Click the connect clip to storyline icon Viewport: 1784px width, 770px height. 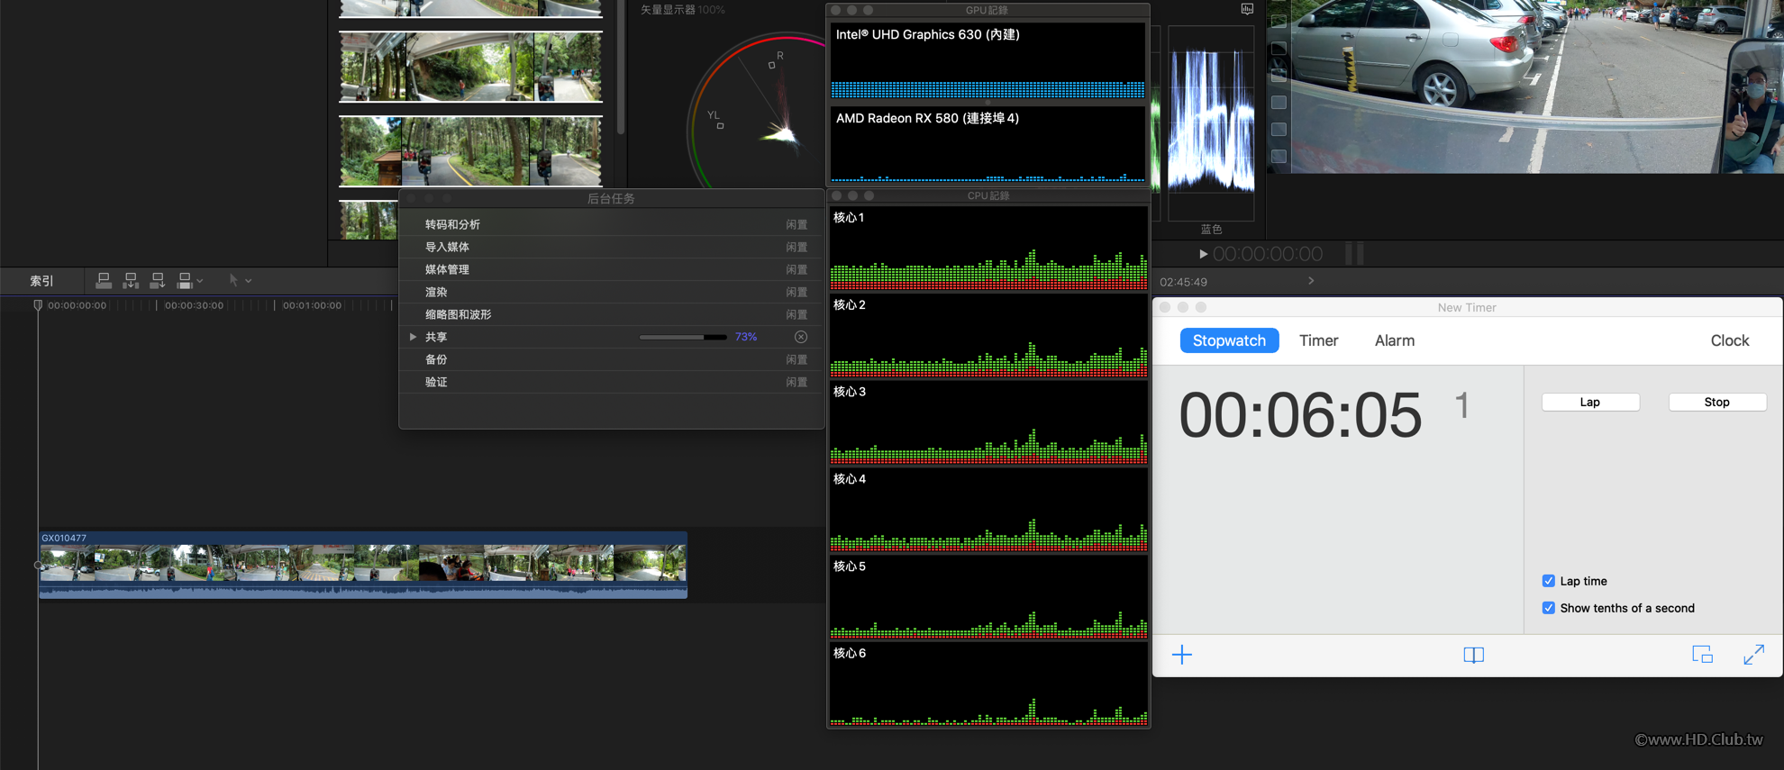(104, 281)
